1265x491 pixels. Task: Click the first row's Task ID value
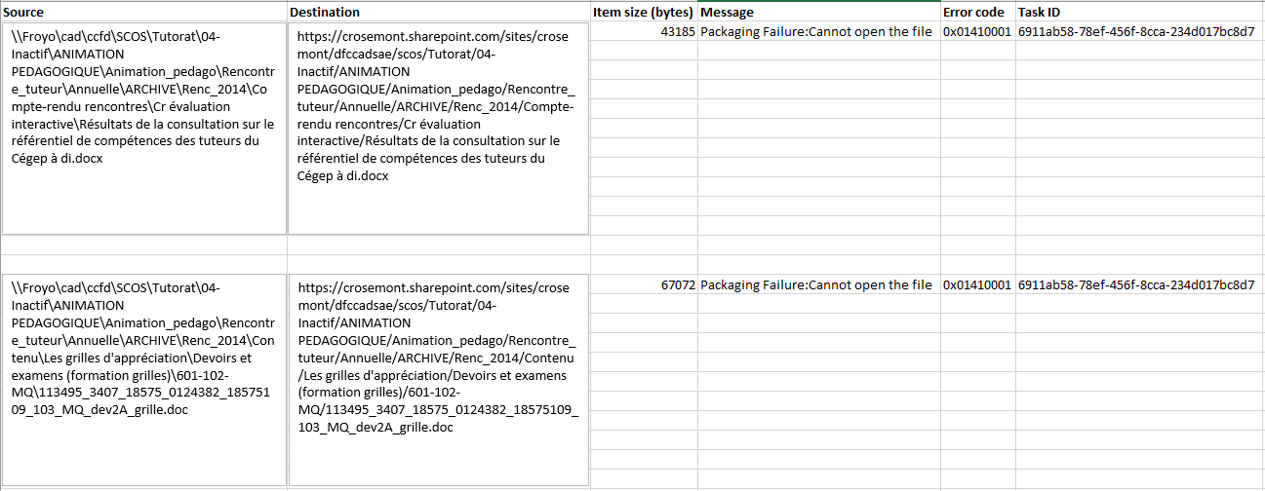point(1136,32)
